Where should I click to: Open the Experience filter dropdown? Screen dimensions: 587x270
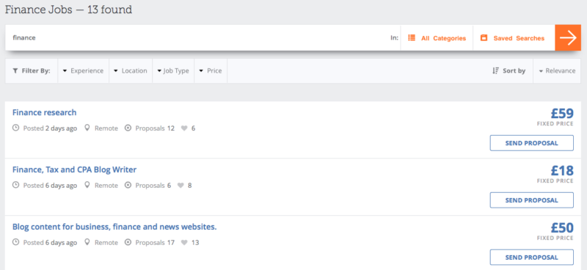83,70
